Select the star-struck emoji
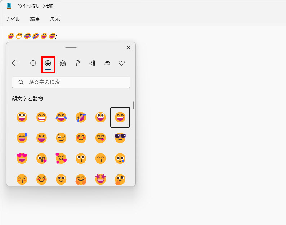The width and height of the screenshot is (286, 225). [x=100, y=179]
